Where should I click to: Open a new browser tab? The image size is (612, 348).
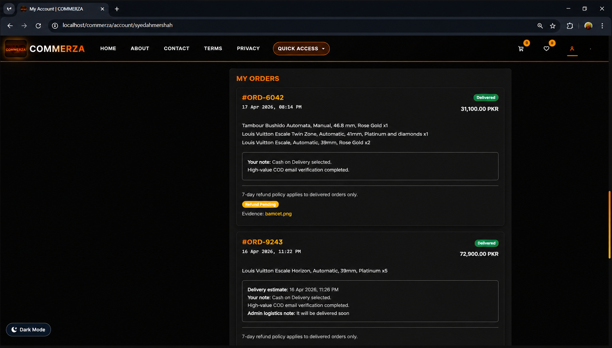[x=117, y=9]
